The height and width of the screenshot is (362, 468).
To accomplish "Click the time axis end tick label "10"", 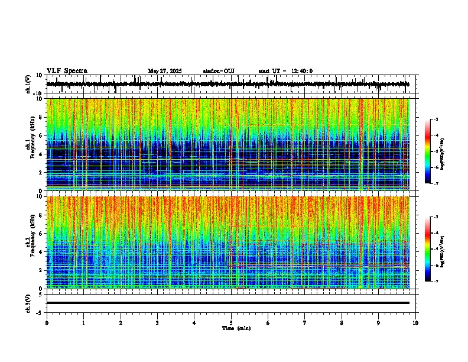I will (x=415, y=323).
